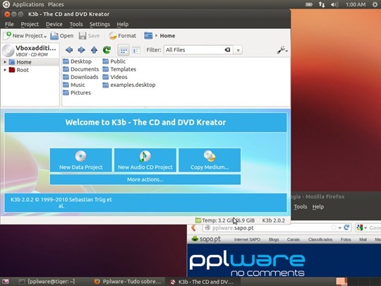
Task: Click K3b 2.0.2 version in status bar
Action: [x=273, y=220]
